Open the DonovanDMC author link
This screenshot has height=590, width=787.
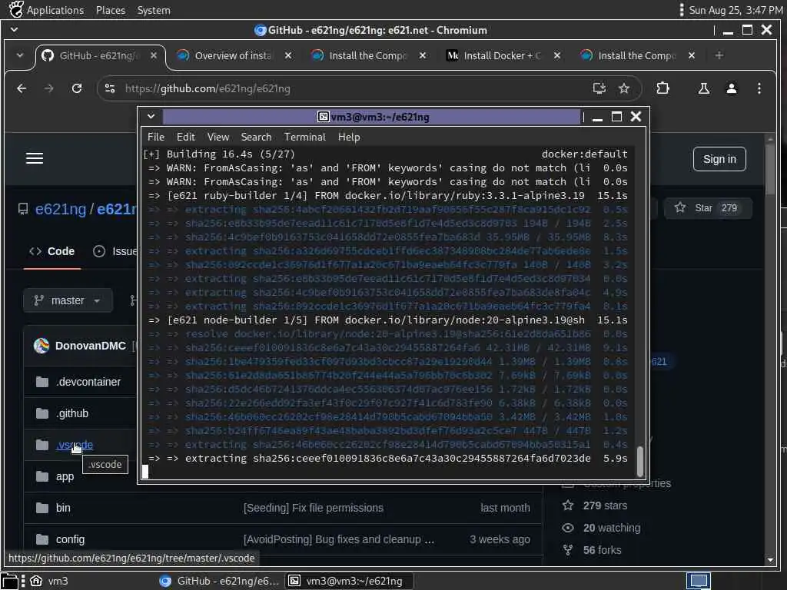[91, 346]
